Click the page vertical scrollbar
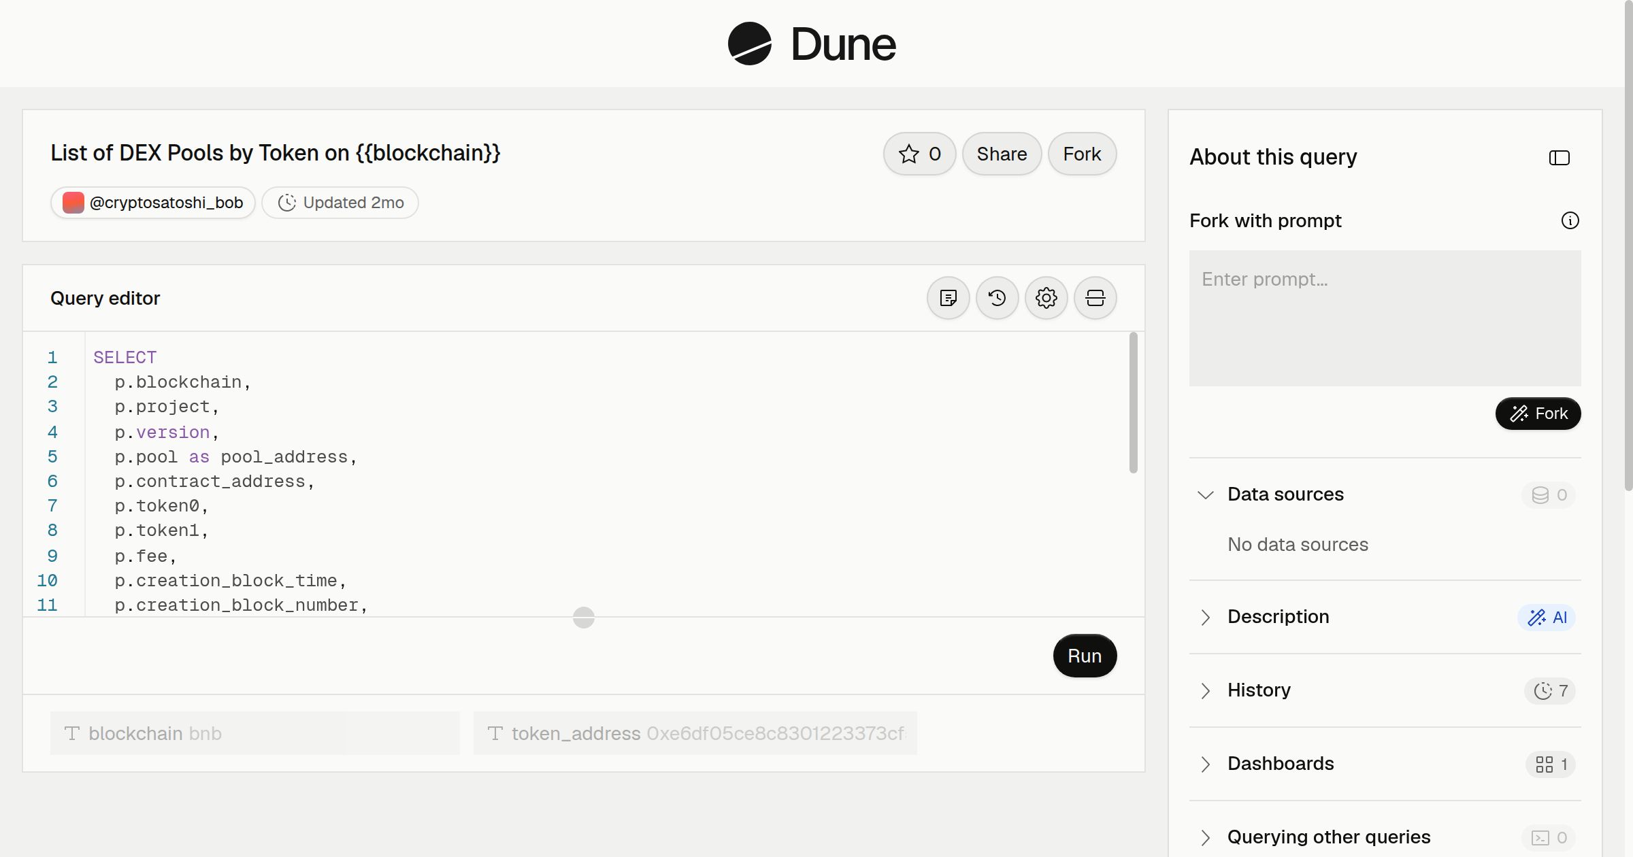This screenshot has height=857, width=1633. click(x=1628, y=246)
